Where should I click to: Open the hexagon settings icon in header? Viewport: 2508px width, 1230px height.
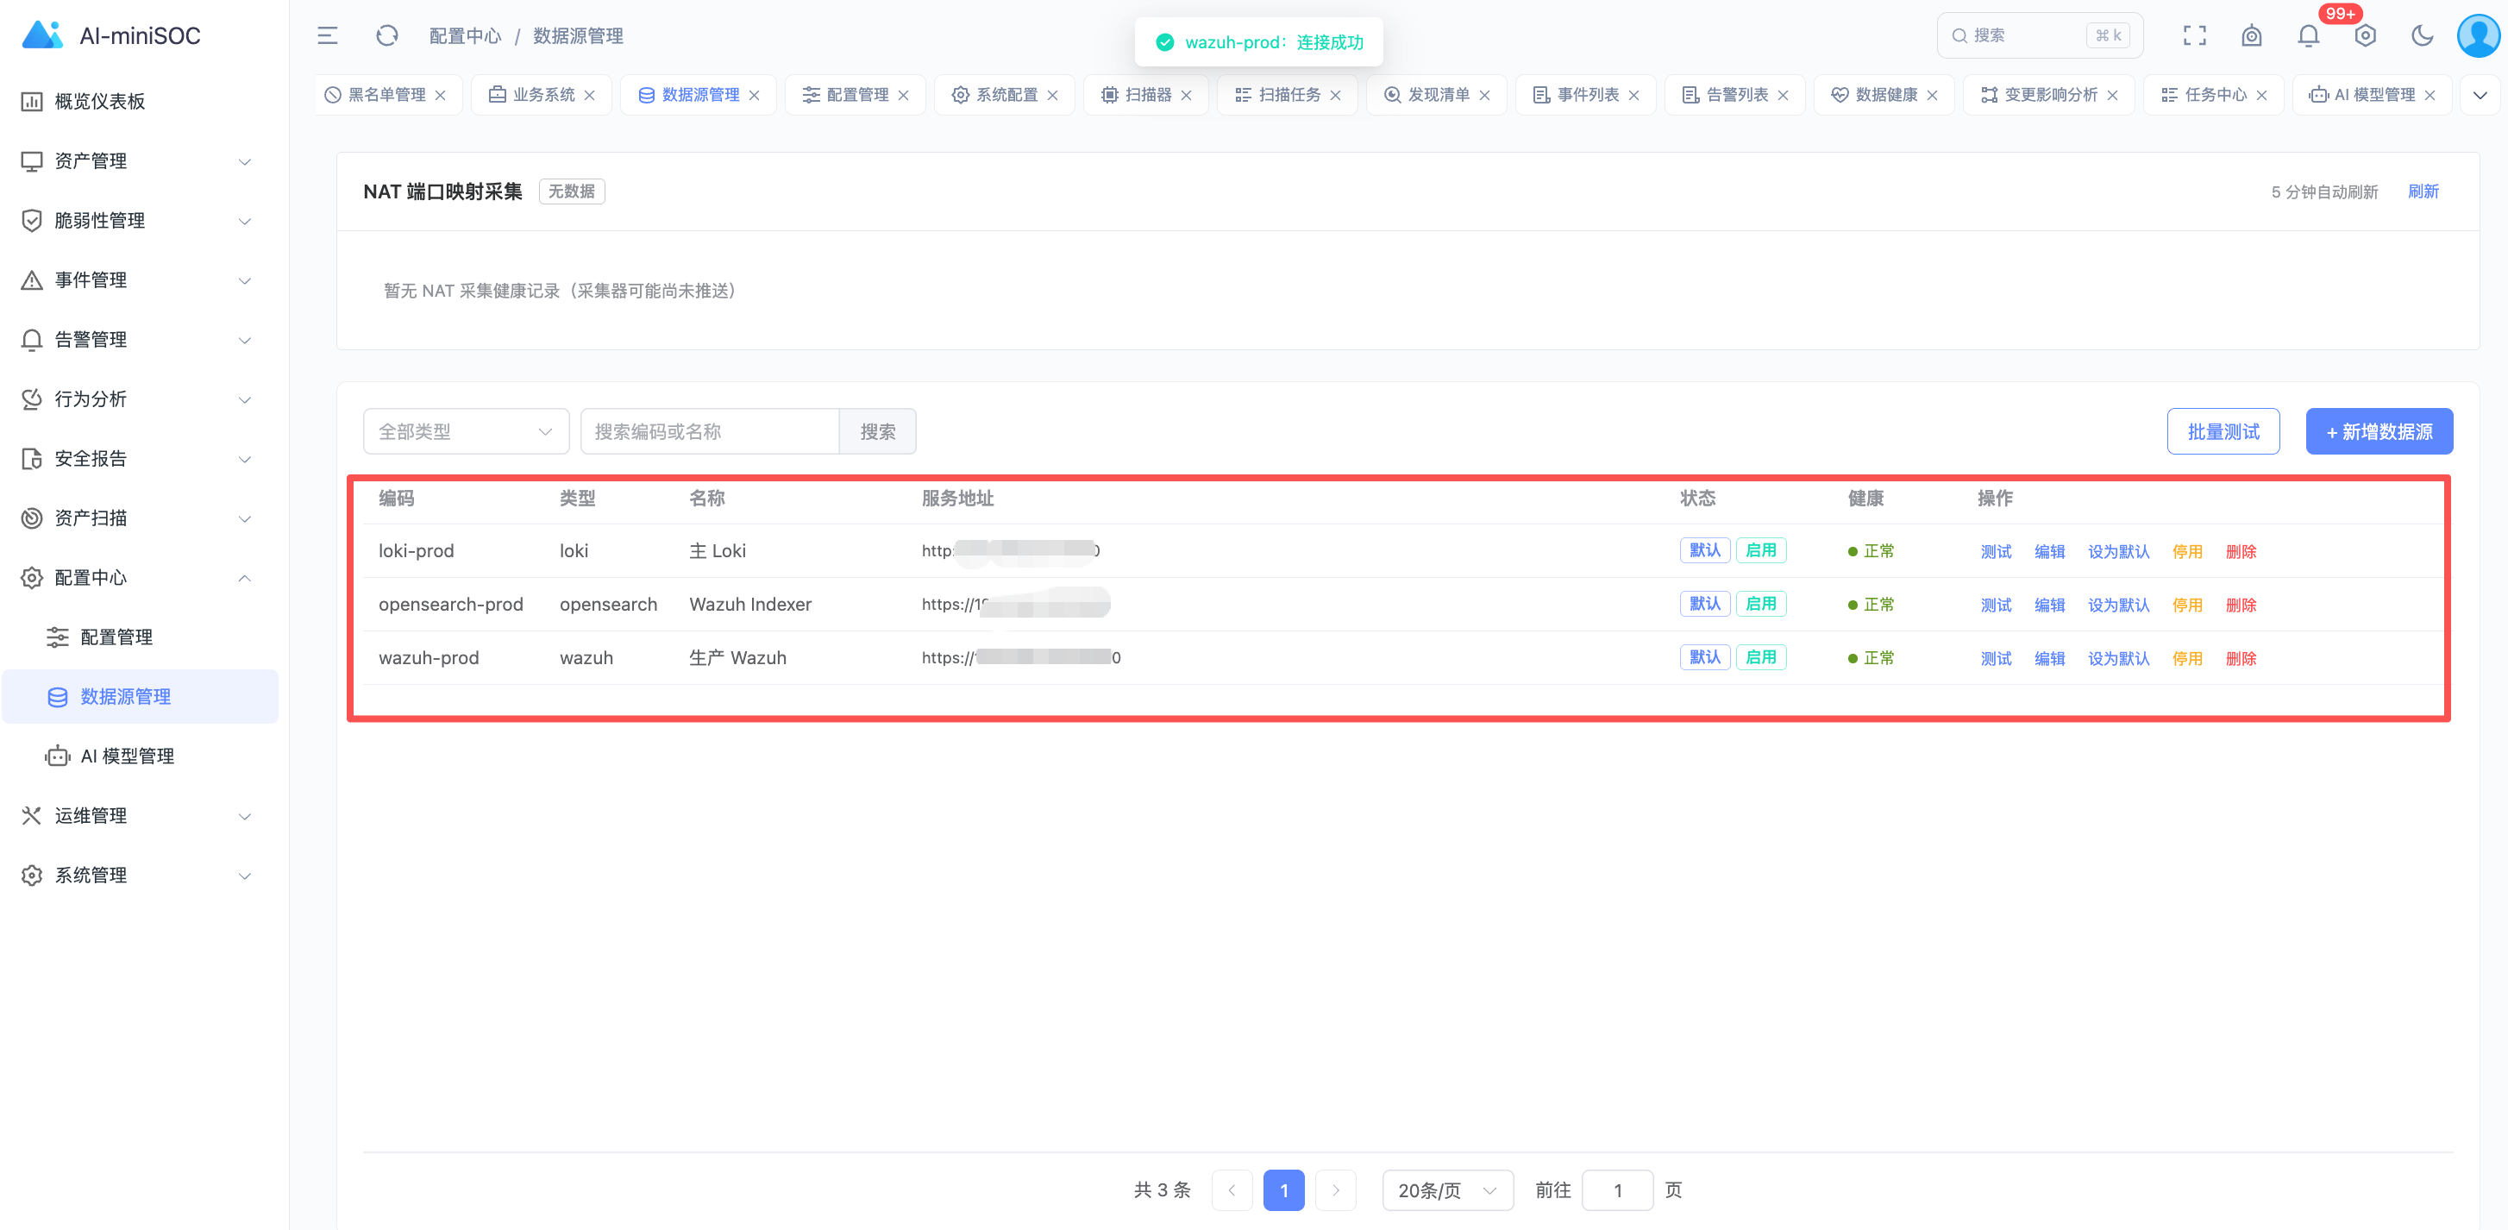coord(2365,36)
